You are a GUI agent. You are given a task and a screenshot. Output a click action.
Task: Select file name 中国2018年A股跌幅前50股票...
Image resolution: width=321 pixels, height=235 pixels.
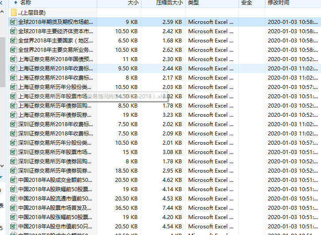tap(55, 189)
